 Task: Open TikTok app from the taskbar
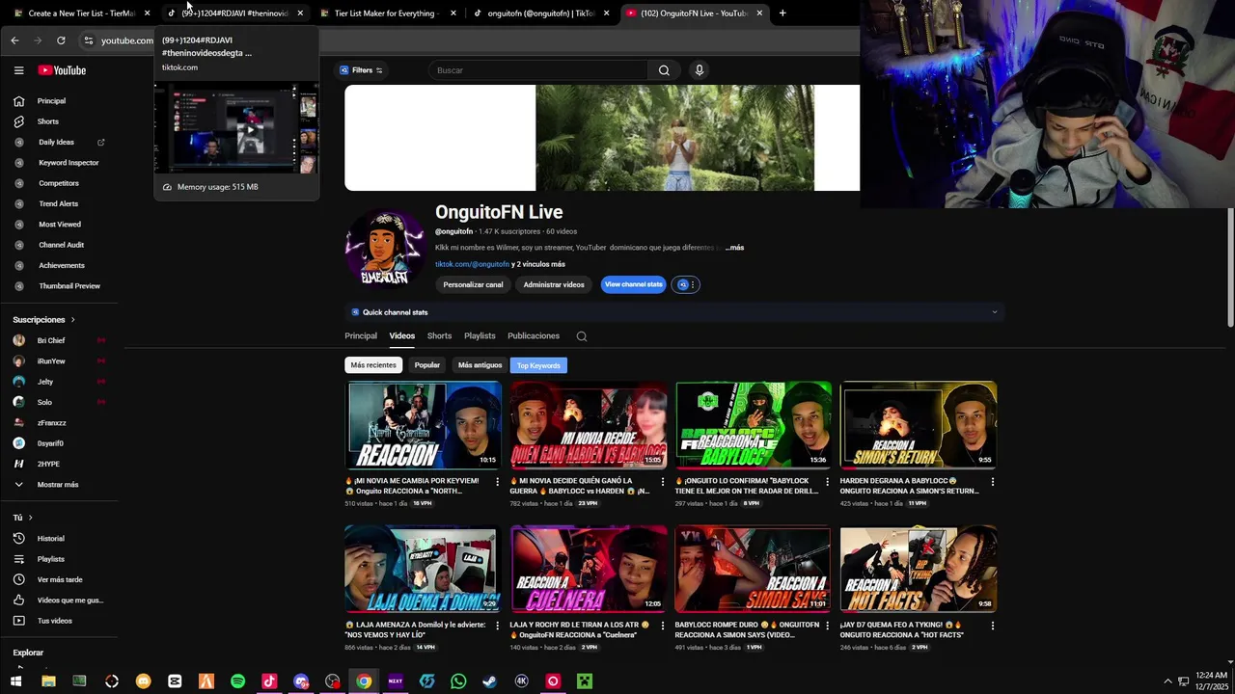point(269,681)
